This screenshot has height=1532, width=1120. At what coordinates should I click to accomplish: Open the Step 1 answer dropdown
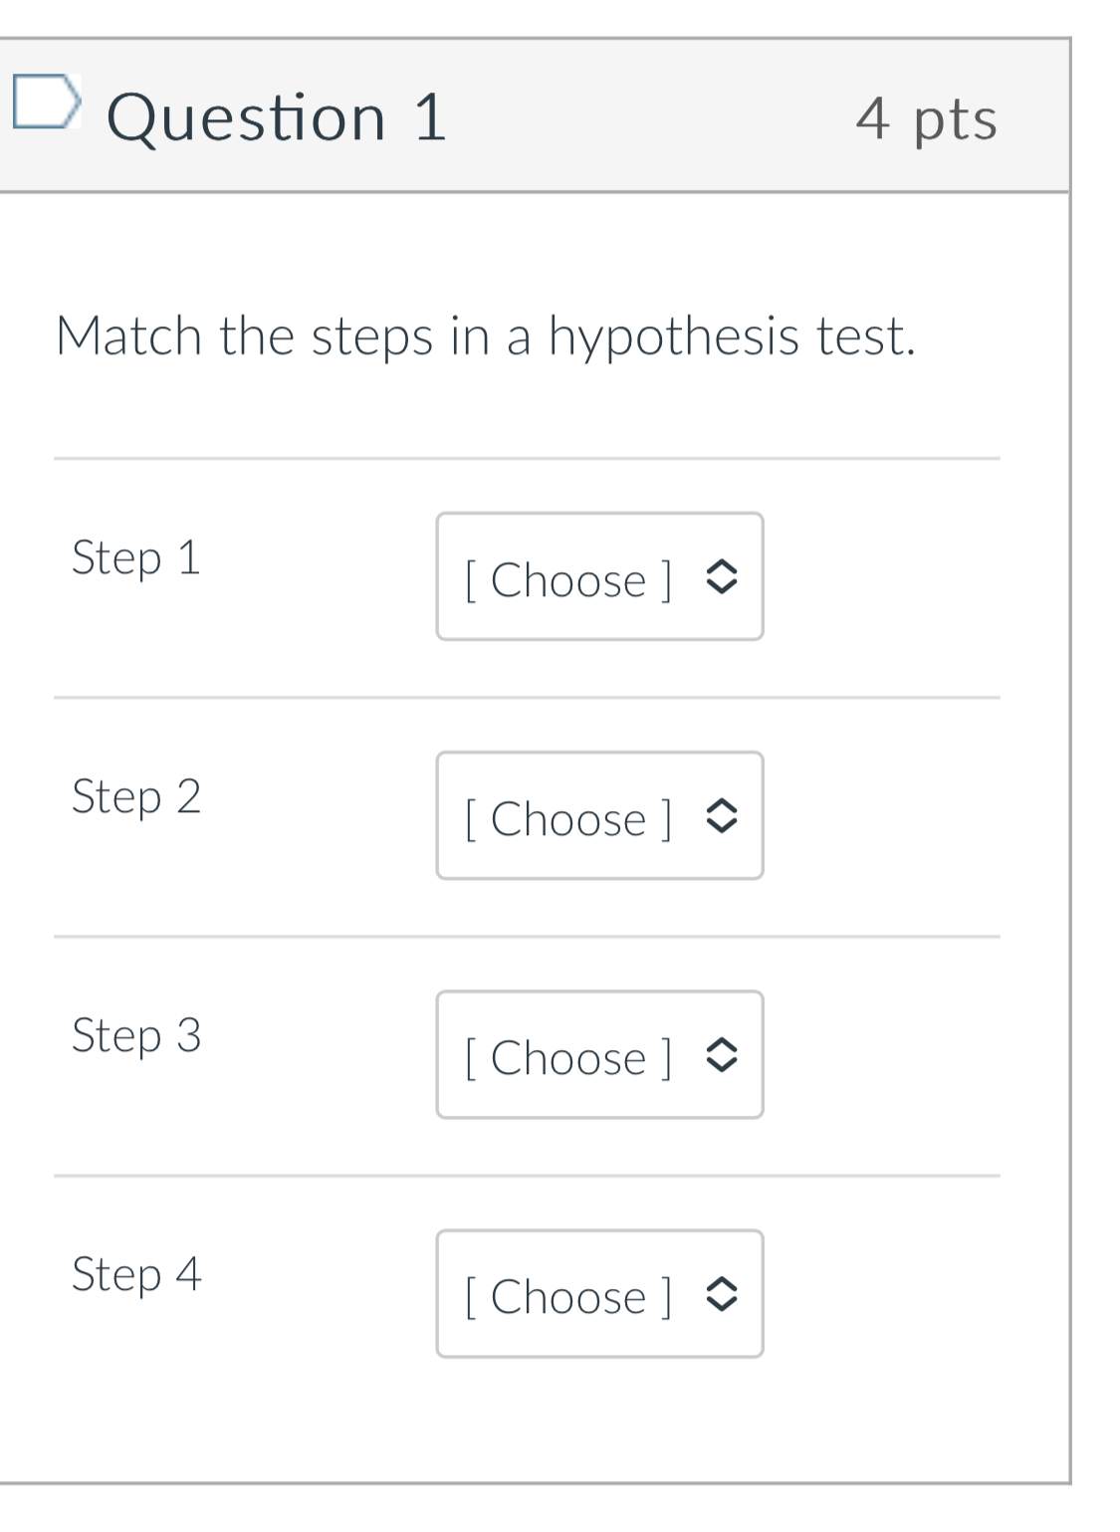[599, 577]
